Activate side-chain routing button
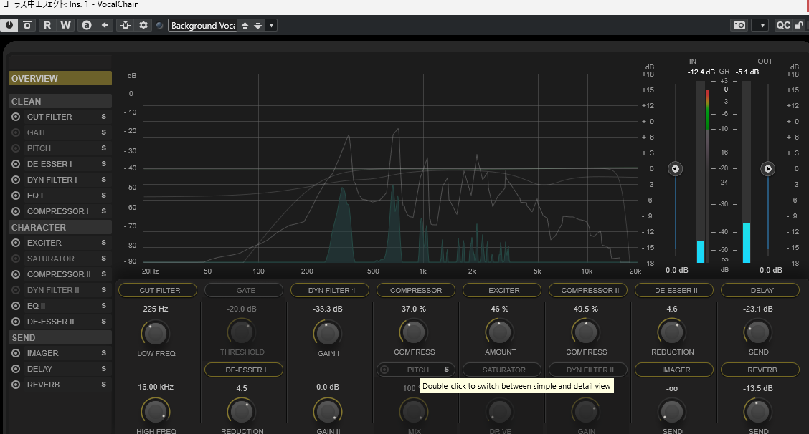 pyautogui.click(x=126, y=25)
